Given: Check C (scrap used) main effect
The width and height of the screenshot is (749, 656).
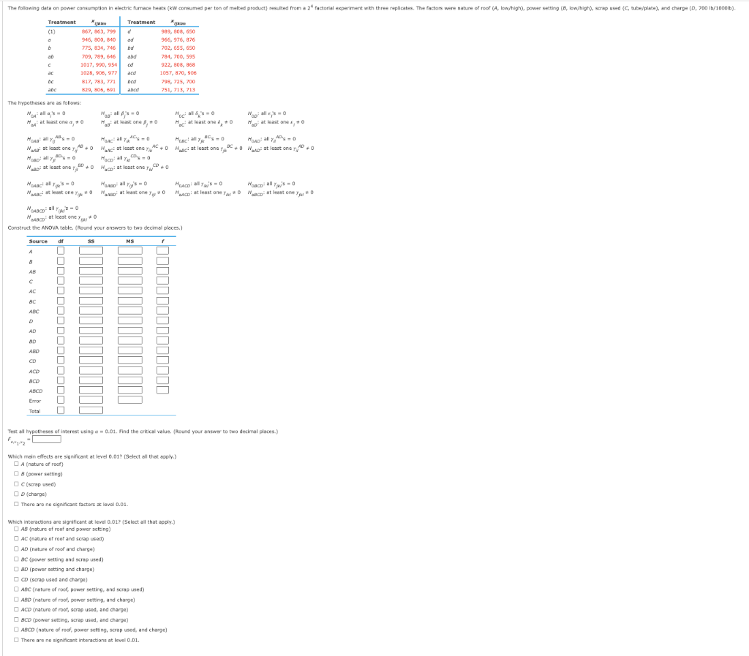Looking at the screenshot, I should click(x=16, y=483).
